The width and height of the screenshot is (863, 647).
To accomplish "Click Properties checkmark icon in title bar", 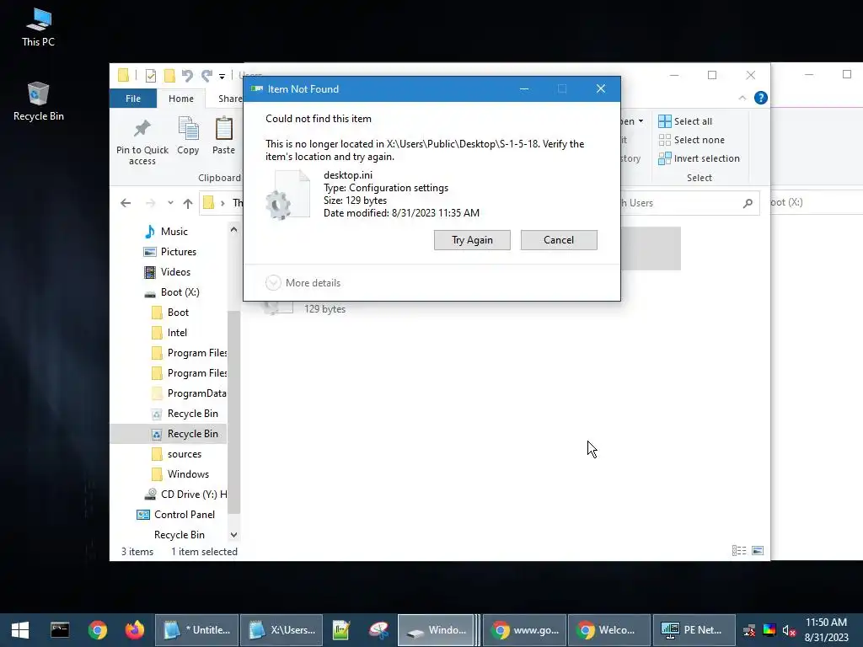I will click(150, 75).
